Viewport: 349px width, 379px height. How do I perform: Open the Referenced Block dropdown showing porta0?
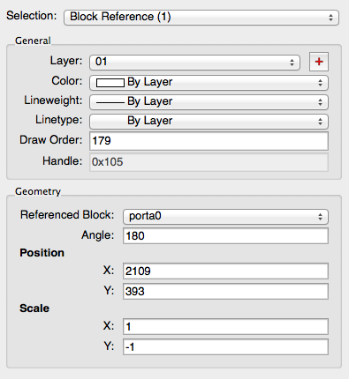point(225,217)
